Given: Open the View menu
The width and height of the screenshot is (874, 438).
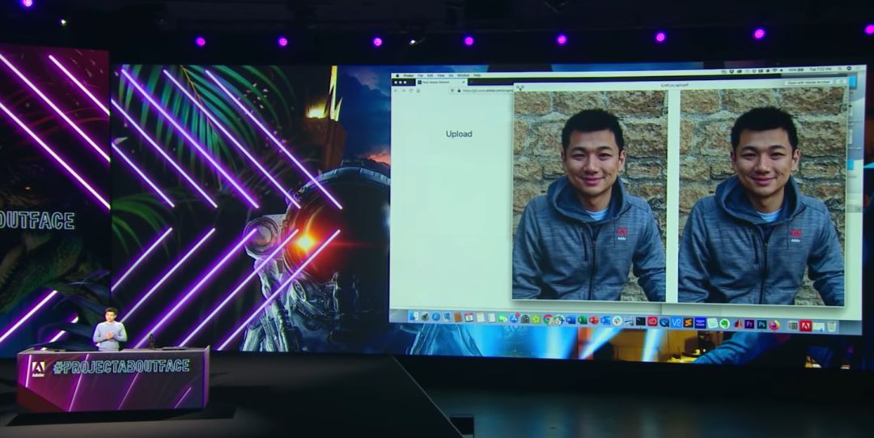Looking at the screenshot, I should coord(441,75).
